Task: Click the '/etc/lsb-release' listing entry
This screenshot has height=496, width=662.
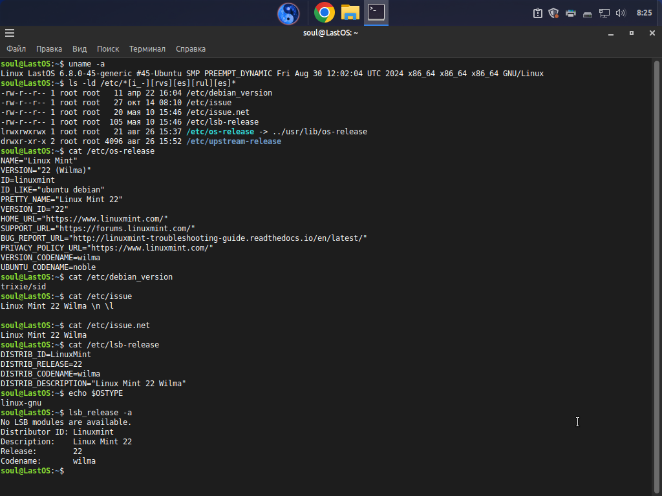Action: [222, 122]
